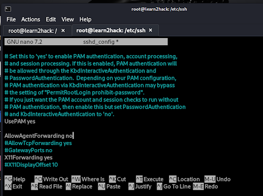Click the ^J Justify shortcut
Viewport: 263px width, 196px height.
(140, 187)
